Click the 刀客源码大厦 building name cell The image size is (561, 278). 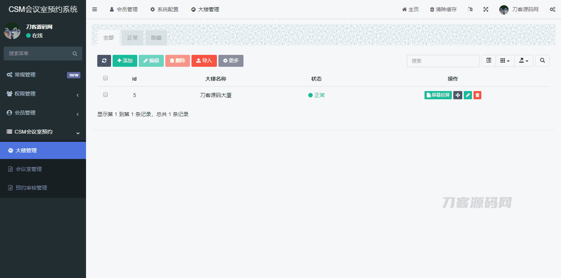pyautogui.click(x=216, y=95)
